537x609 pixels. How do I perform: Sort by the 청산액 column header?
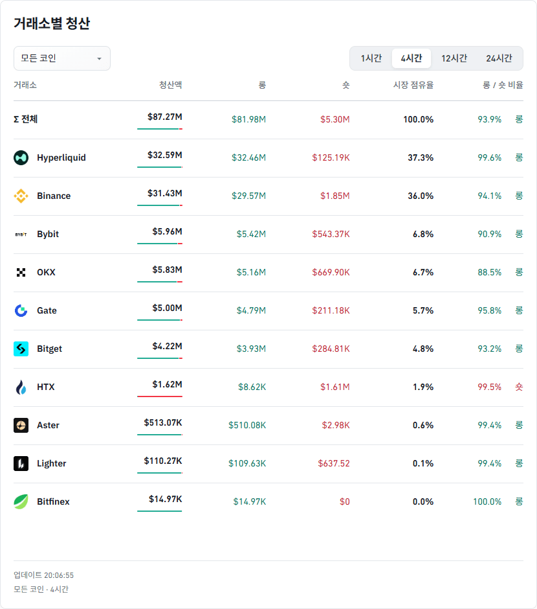[x=170, y=85]
